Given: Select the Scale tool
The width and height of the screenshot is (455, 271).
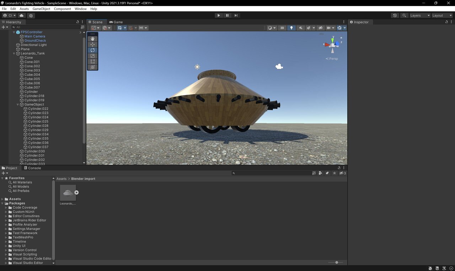Looking at the screenshot, I should 92,56.
